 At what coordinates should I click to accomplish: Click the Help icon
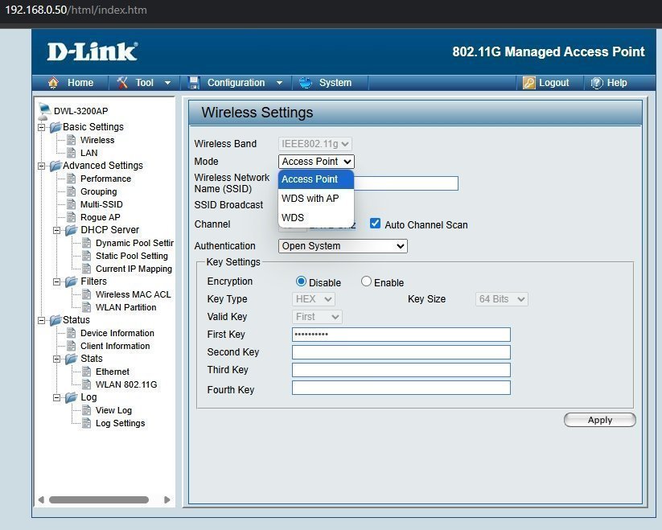click(x=597, y=83)
